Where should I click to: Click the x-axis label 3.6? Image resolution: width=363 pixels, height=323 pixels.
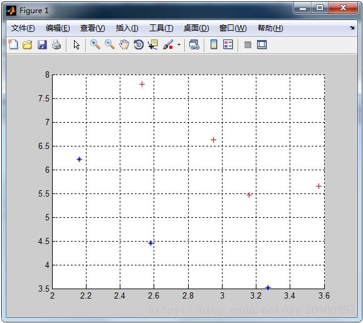[x=324, y=295]
